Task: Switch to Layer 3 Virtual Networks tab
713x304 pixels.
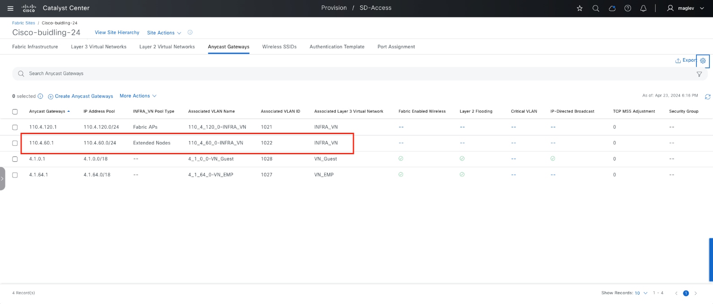Action: tap(99, 47)
